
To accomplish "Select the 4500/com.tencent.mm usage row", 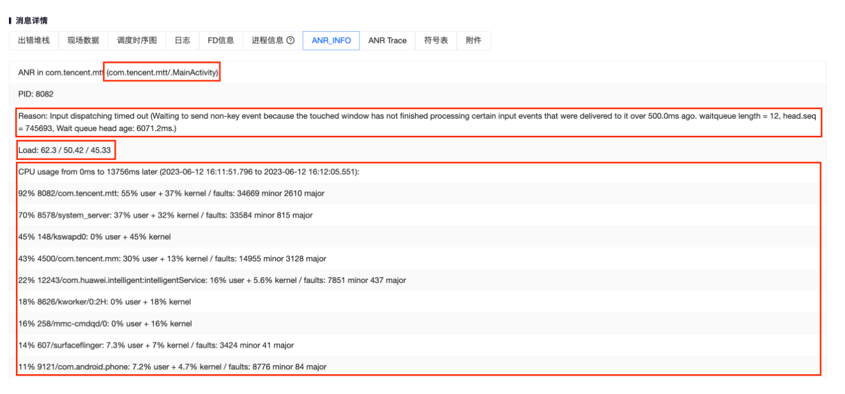I will pyautogui.click(x=172, y=259).
